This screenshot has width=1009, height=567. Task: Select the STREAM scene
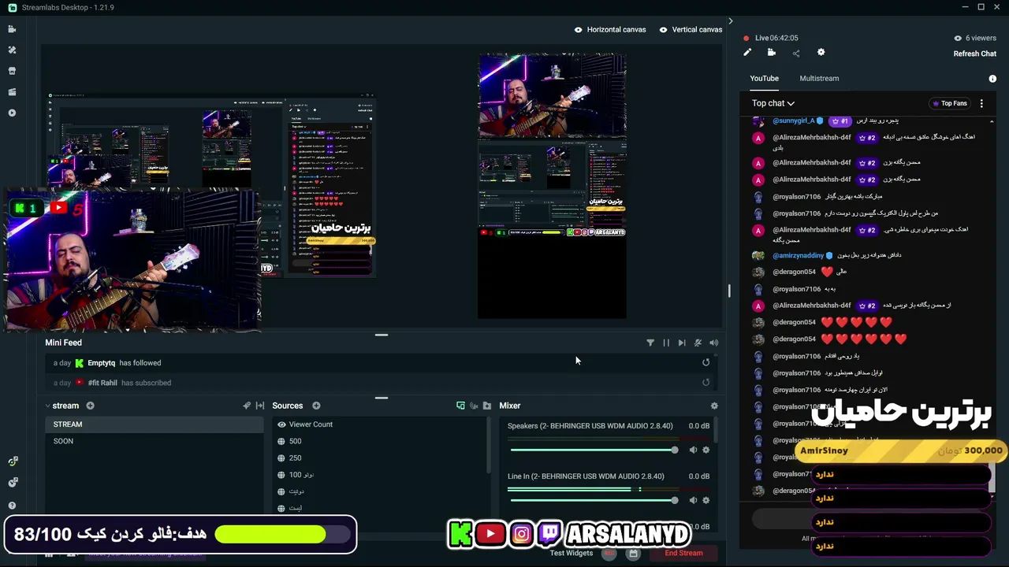(154, 424)
